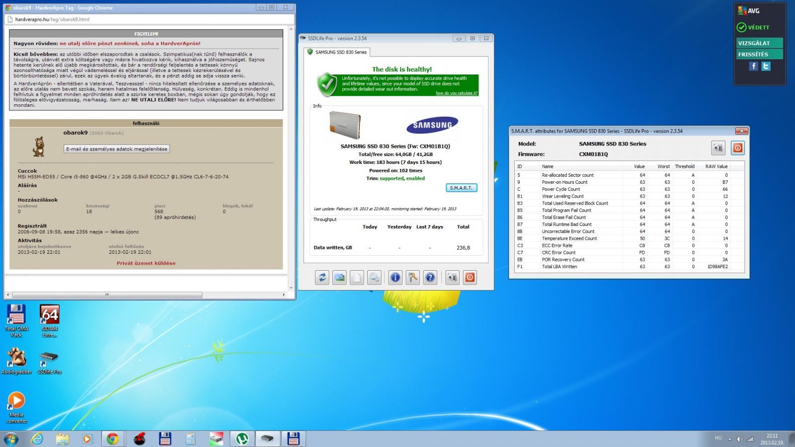Open SSDLife Pro desktop shortcut
Viewport: 795px width, 447px height.
[49, 363]
